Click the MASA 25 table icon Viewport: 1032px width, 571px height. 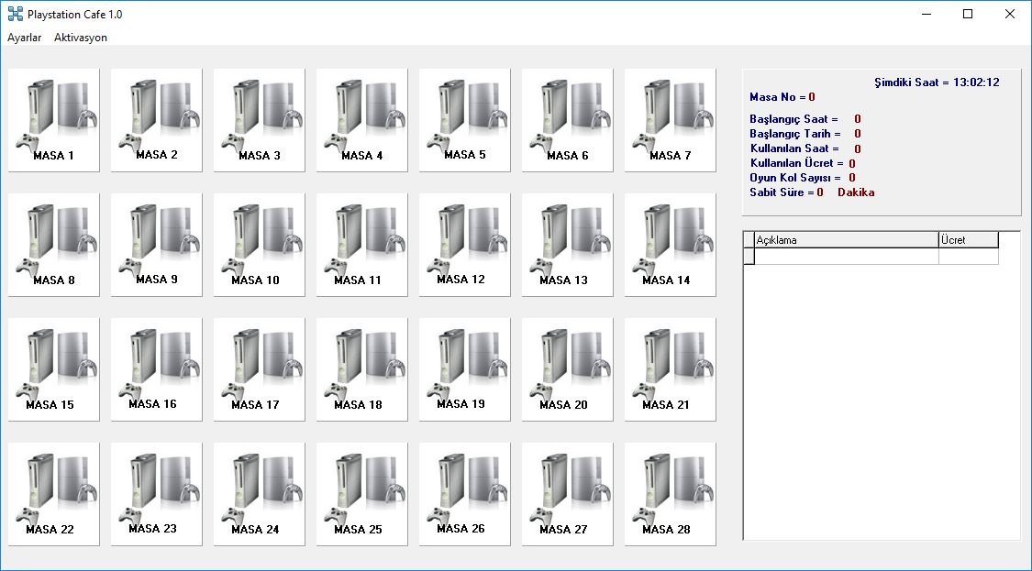point(362,494)
